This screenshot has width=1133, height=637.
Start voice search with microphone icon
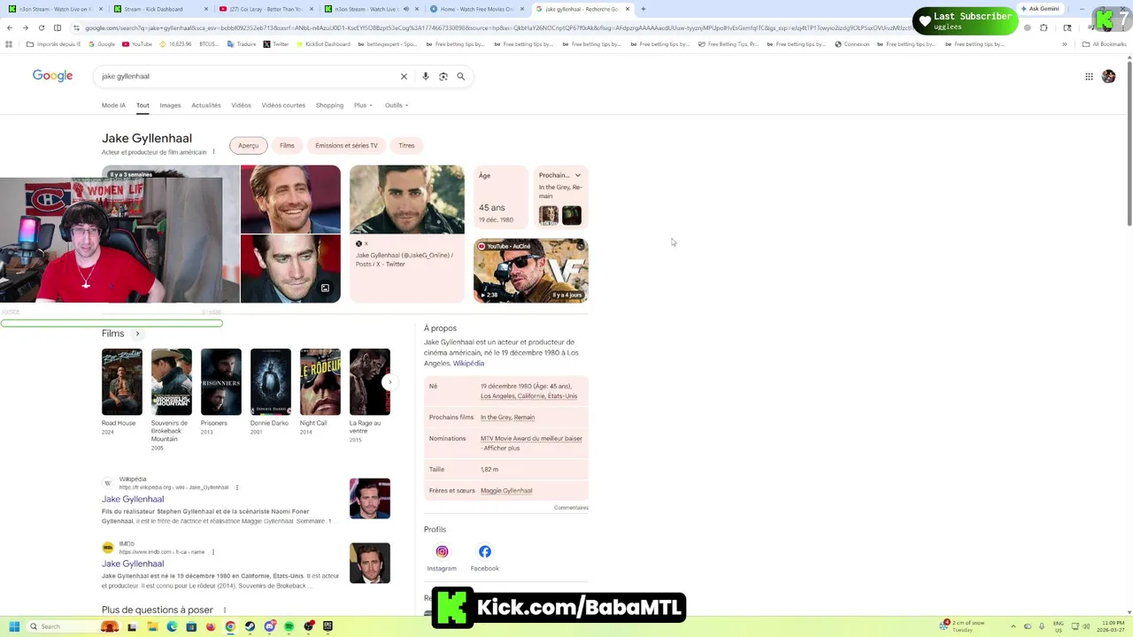pyautogui.click(x=426, y=76)
